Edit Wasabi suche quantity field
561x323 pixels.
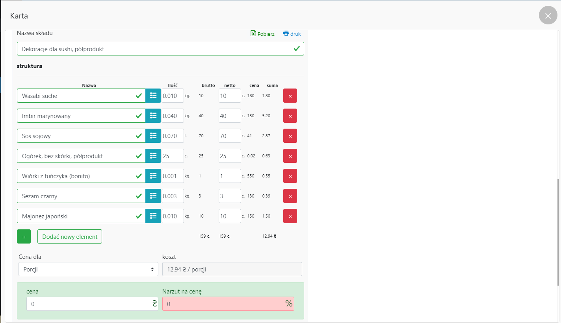coord(172,96)
